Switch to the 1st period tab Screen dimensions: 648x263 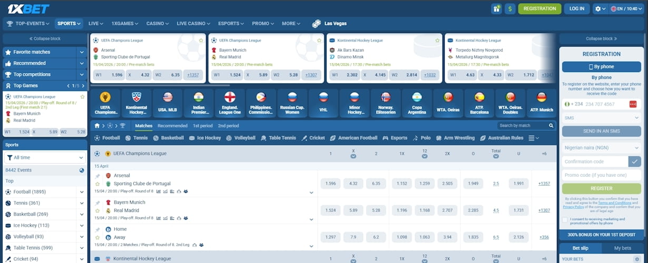tap(203, 126)
